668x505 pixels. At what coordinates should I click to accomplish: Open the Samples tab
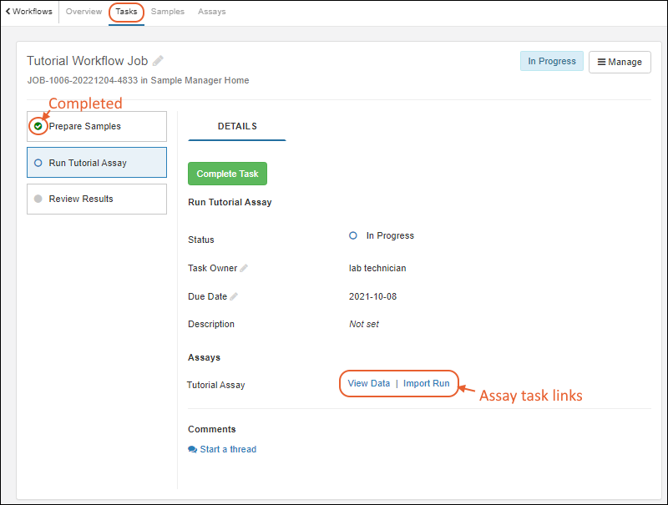(168, 12)
